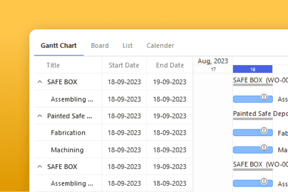Click the End Date column header
The height and width of the screenshot is (192, 288).
170,65
